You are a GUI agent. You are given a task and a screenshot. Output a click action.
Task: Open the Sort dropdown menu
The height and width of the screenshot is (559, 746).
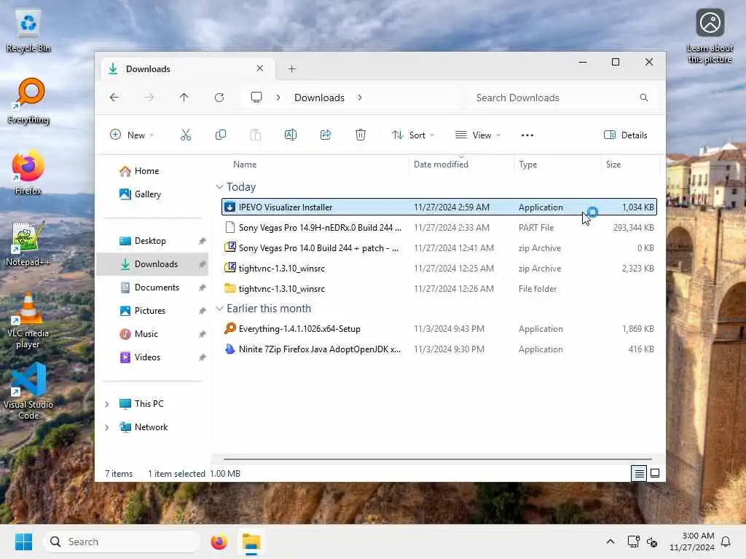point(413,135)
